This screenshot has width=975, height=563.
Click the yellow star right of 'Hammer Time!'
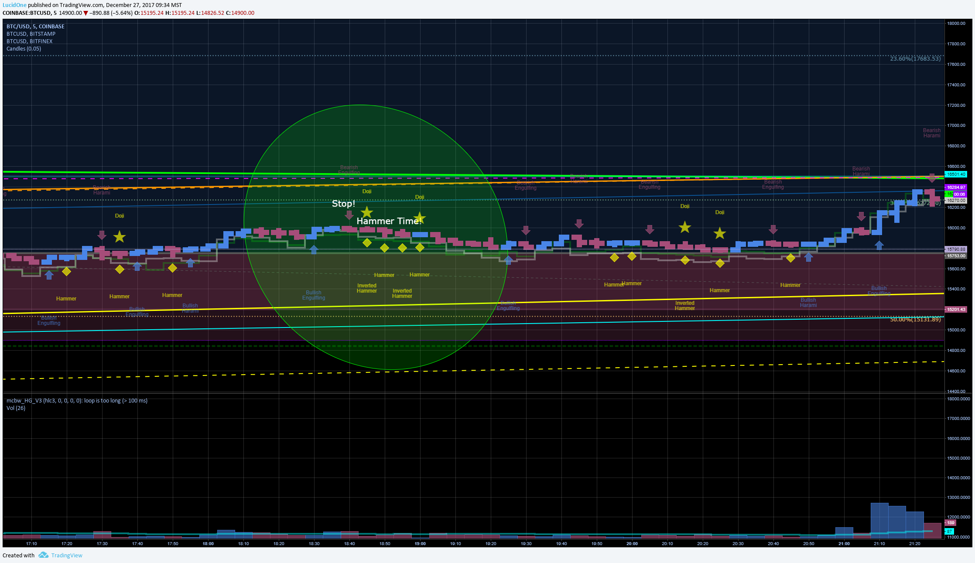(420, 218)
